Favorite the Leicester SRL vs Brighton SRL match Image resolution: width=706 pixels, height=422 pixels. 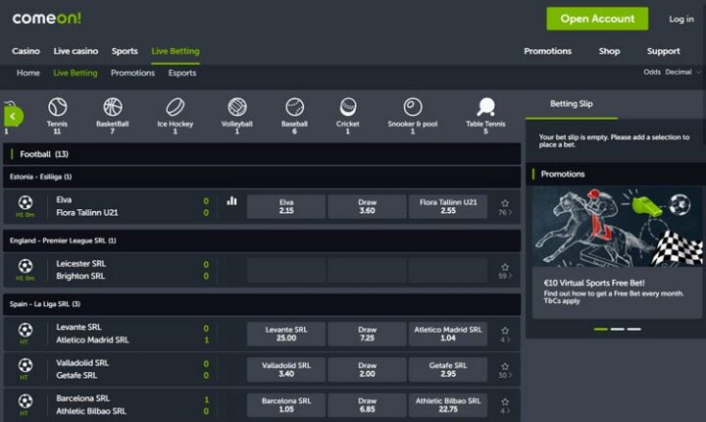505,267
